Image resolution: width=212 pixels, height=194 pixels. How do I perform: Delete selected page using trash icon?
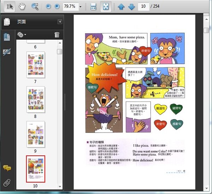click(57, 35)
